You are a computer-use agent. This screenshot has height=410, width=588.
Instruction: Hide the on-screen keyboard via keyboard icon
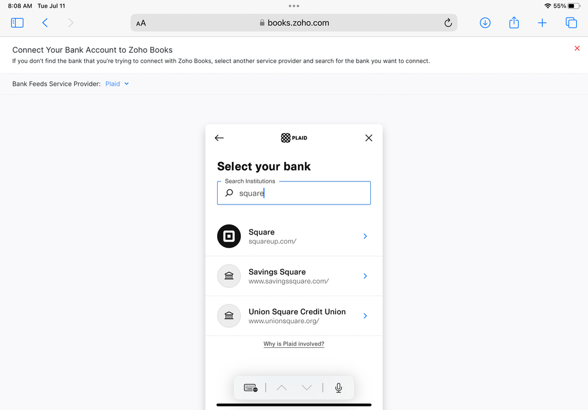click(x=251, y=388)
